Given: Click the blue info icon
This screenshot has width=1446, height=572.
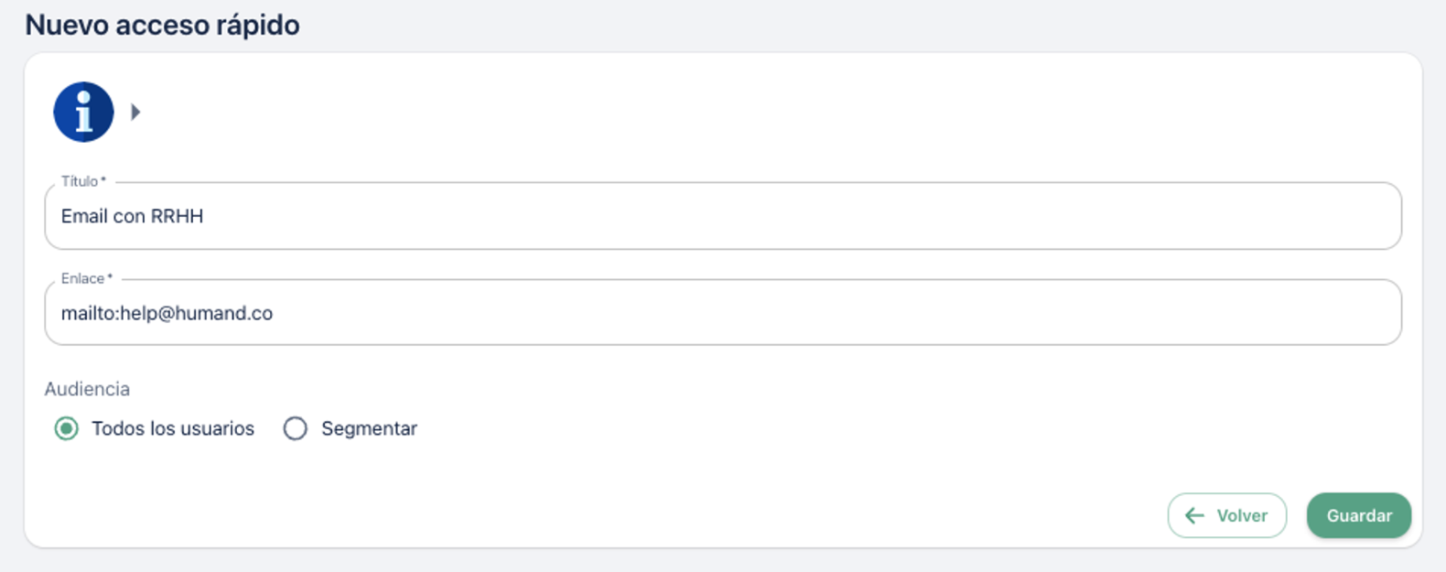Looking at the screenshot, I should click(83, 113).
